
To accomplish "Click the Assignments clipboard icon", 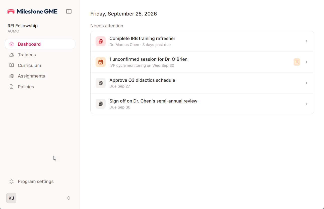I will [x=12, y=76].
